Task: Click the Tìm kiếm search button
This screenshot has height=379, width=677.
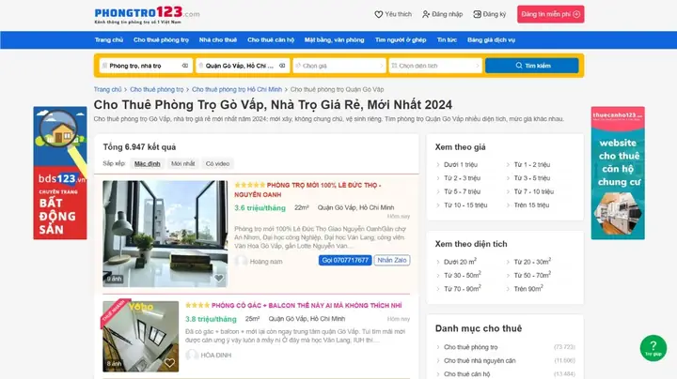Action: tap(532, 66)
